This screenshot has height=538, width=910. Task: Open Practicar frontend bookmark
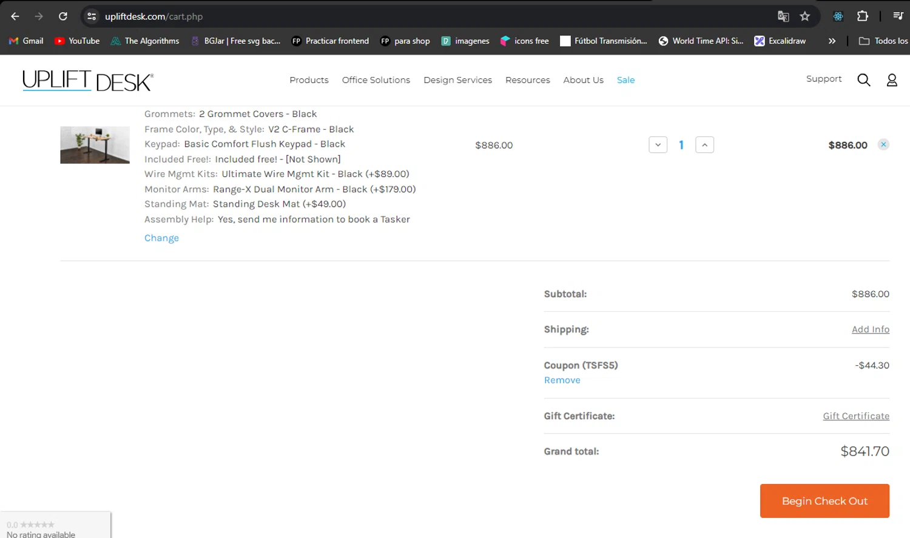pos(331,41)
